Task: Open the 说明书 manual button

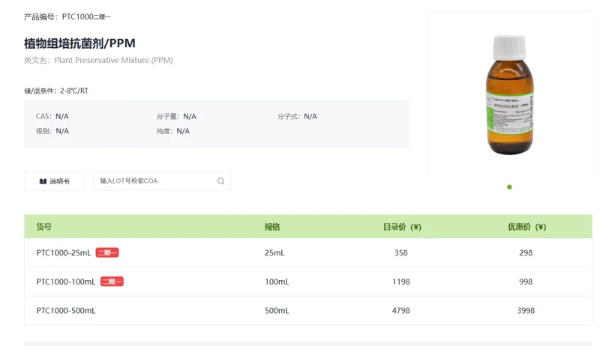Action: click(54, 181)
